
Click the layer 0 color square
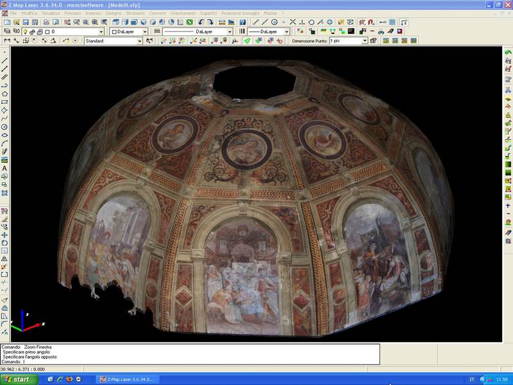point(47,31)
